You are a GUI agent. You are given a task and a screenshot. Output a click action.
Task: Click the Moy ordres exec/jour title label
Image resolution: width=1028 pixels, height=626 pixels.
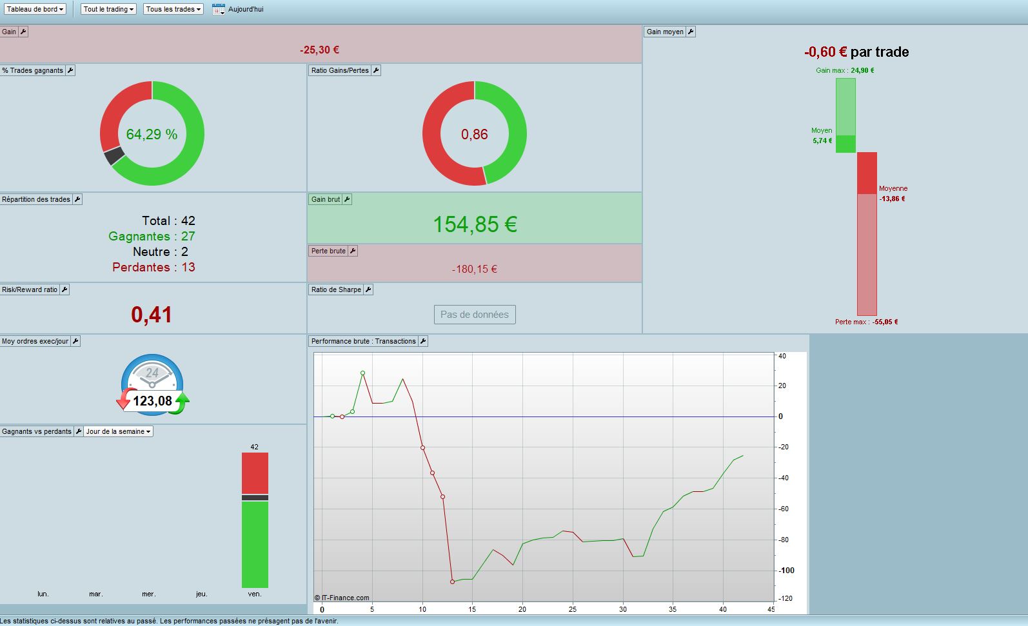pos(35,341)
